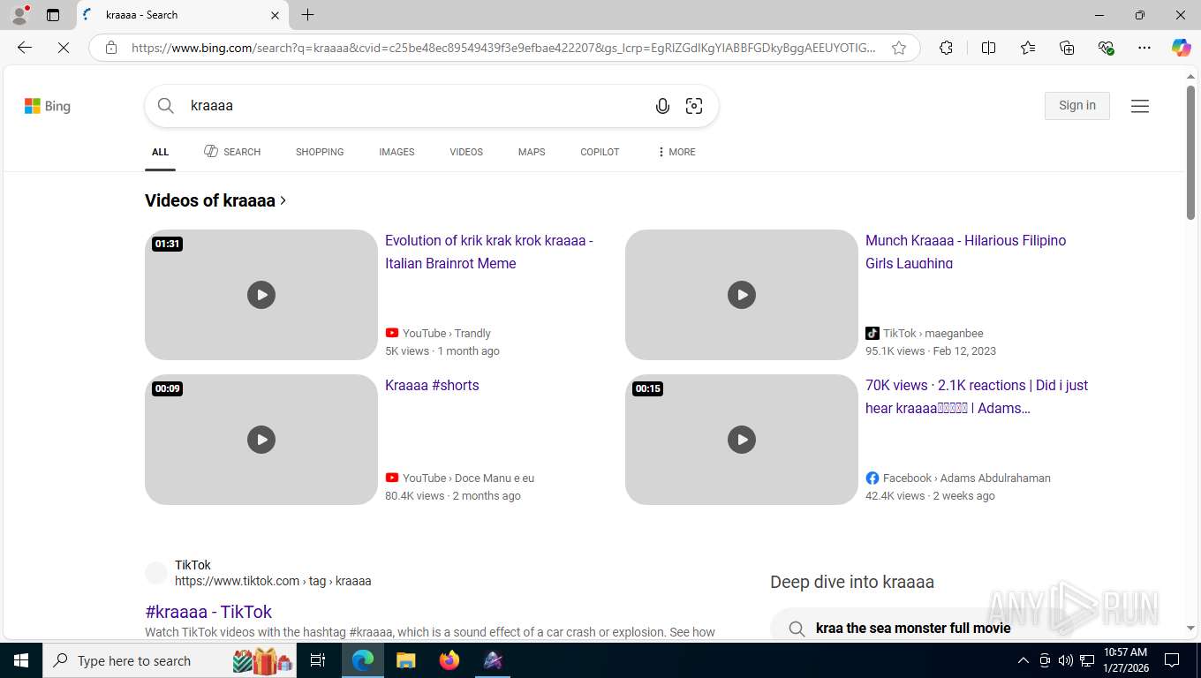View site information lock icon
Viewport: 1201px width, 678px height.
[111, 48]
